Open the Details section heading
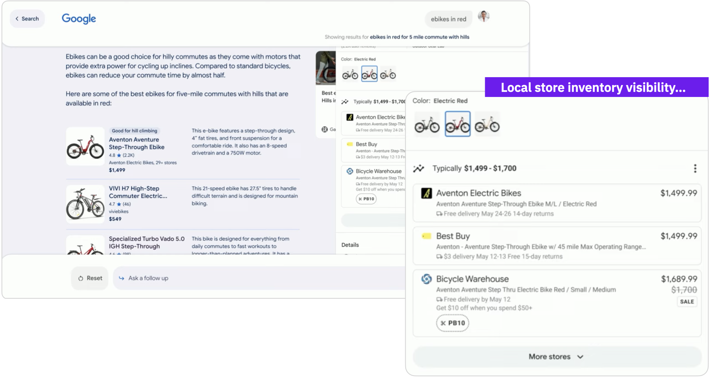Screen dimensions: 711x378 pyautogui.click(x=350, y=245)
